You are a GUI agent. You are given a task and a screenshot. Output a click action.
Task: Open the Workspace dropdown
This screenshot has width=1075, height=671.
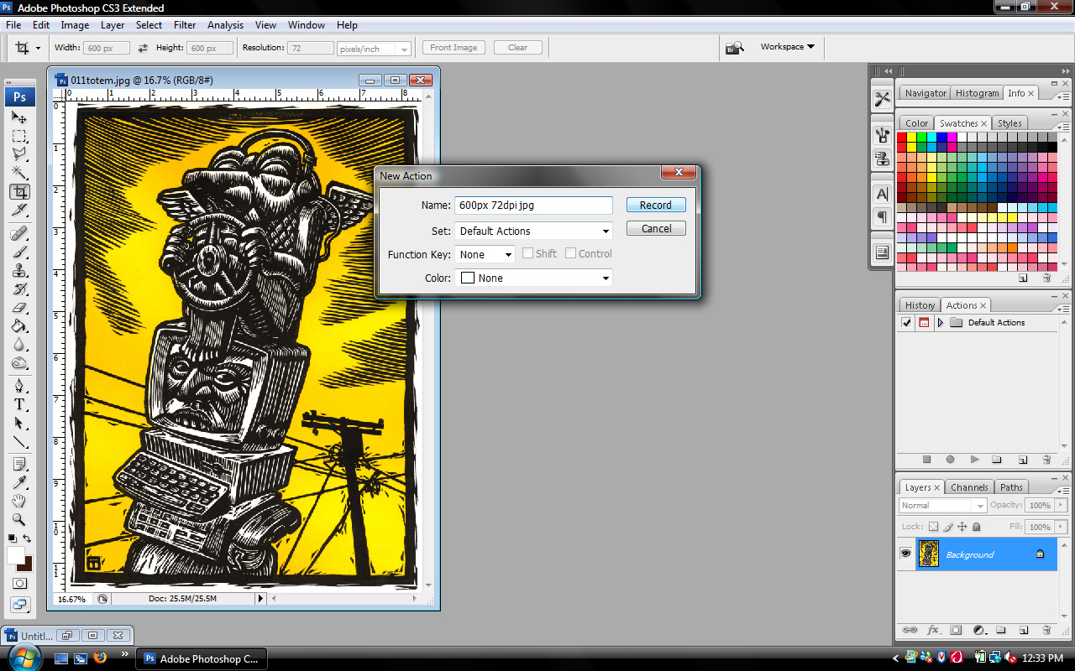(787, 47)
